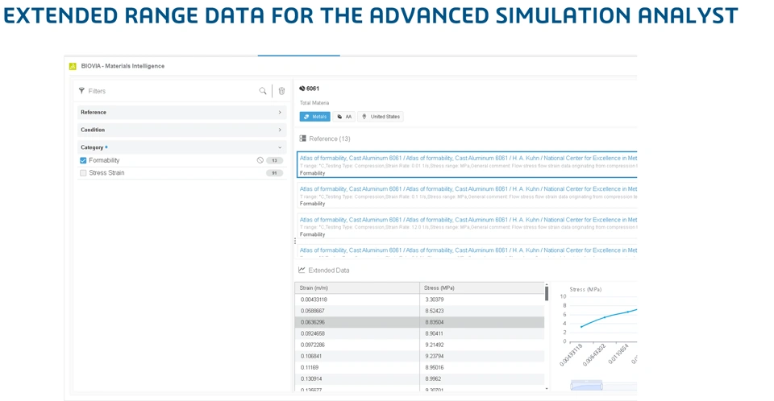Expand the Reference filter section

pos(181,113)
